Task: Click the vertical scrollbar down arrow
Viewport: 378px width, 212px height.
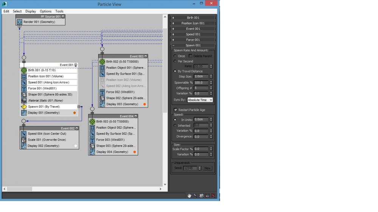Action: [165, 184]
